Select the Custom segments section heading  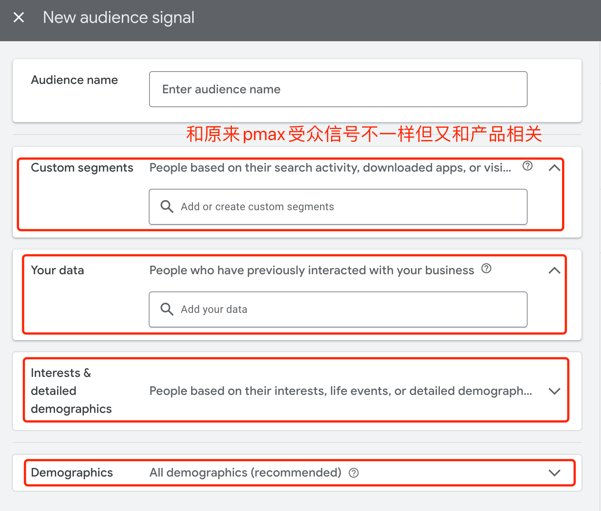pos(82,168)
